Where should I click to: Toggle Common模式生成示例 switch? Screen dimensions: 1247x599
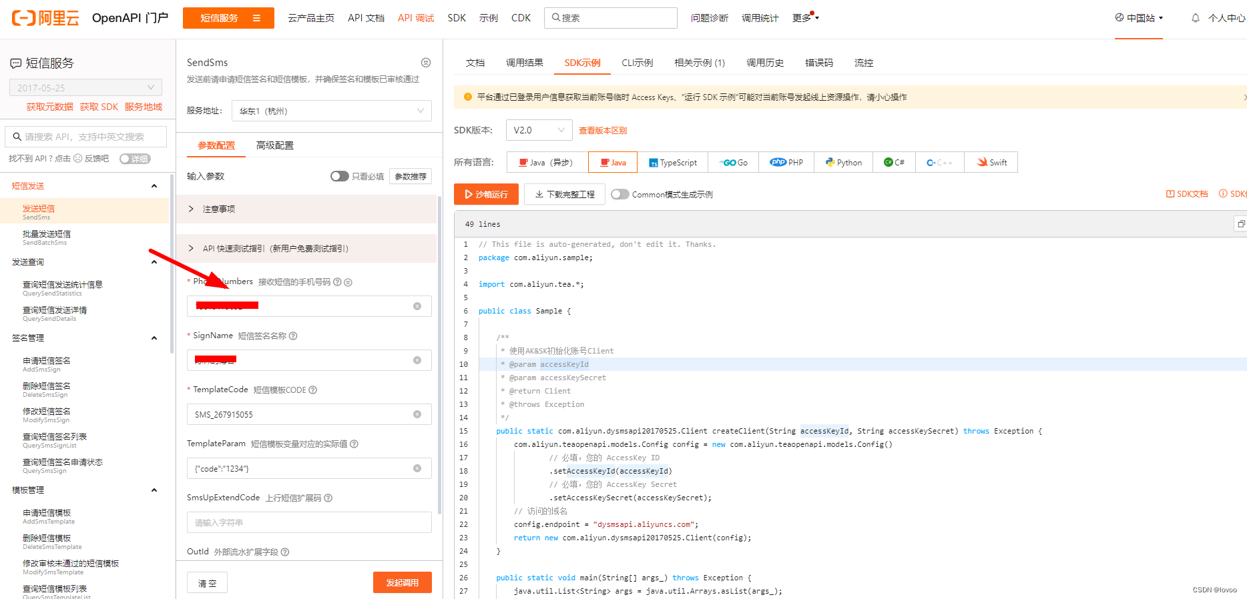619,194
